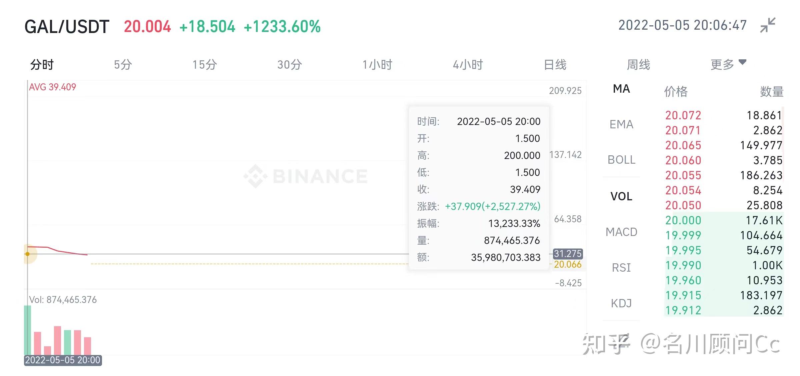This screenshot has width=800, height=376.
Task: Click the first green volume bar
Action: point(28,330)
